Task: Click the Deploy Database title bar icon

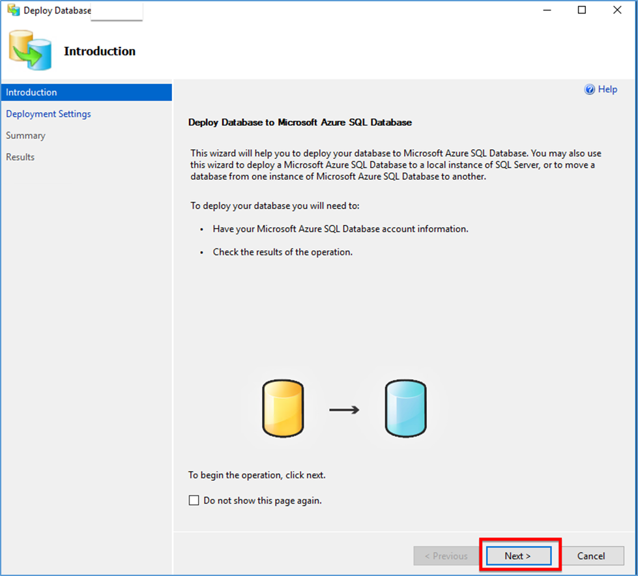Action: click(14, 10)
